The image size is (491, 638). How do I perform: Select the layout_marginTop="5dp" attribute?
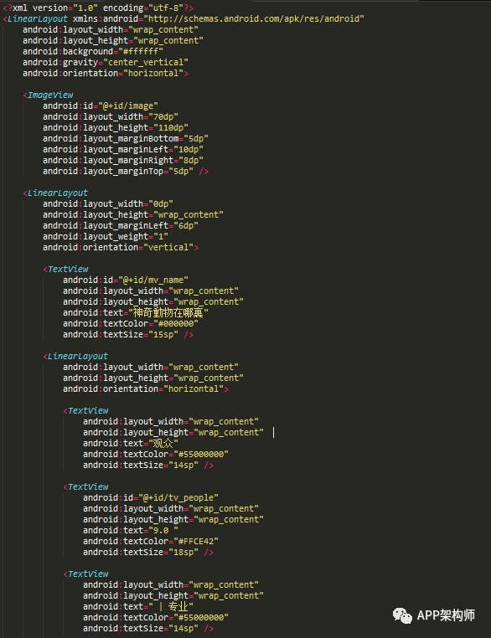pyautogui.click(x=118, y=172)
